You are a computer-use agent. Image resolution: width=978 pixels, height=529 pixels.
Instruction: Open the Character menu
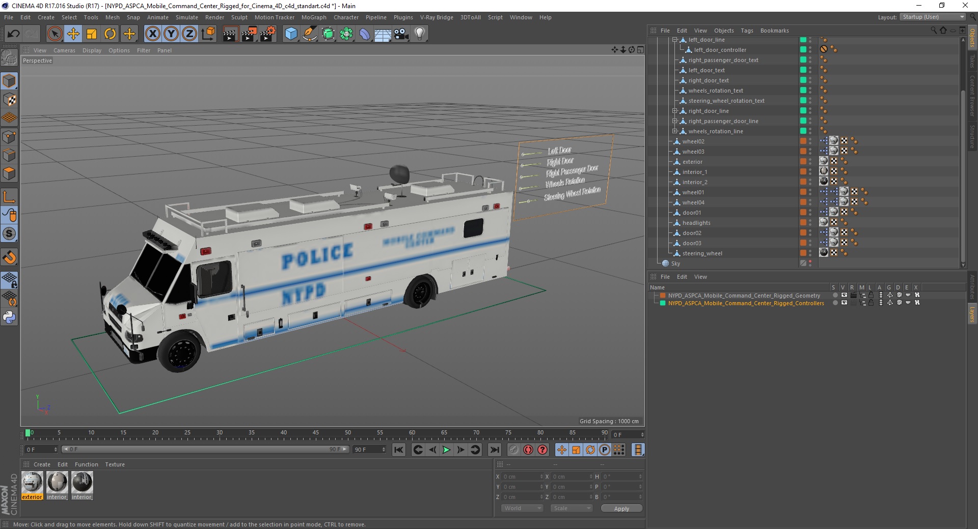tap(346, 17)
